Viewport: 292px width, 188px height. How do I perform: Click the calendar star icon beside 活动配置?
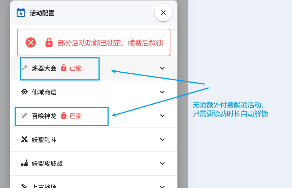[x=21, y=12]
